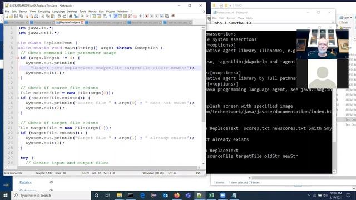356x200 pixels.
Task: Open Find using the binoculars icon
Action: [71, 16]
